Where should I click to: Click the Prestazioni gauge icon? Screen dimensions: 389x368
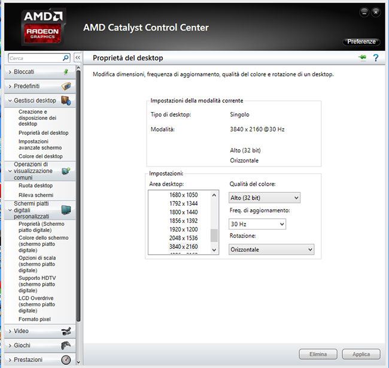[66, 360]
